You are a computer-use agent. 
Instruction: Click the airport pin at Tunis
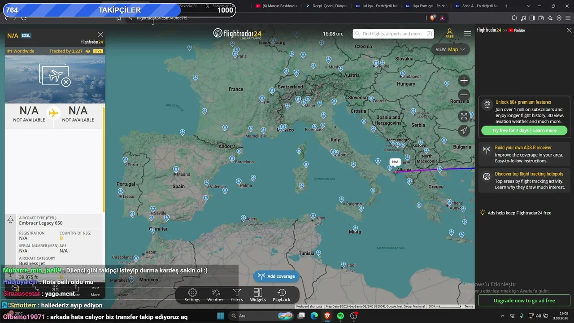coord(313,216)
